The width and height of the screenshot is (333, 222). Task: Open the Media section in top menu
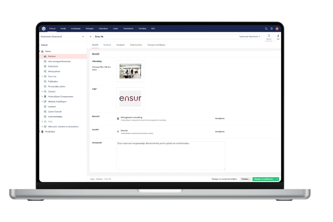point(63,28)
